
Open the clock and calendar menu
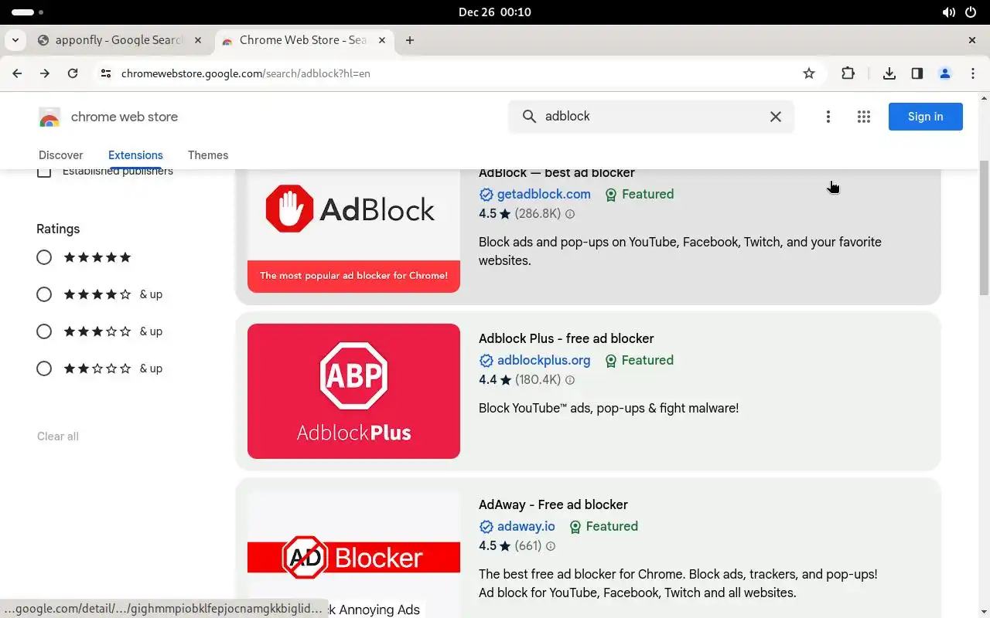494,12
